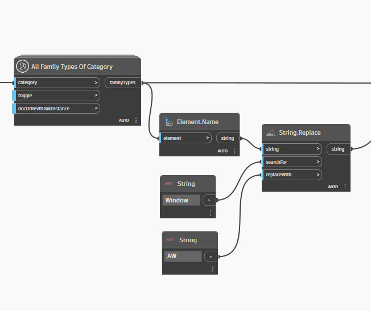Click the ABC icon on the AW String node
The image size is (371, 311).
[170, 240]
